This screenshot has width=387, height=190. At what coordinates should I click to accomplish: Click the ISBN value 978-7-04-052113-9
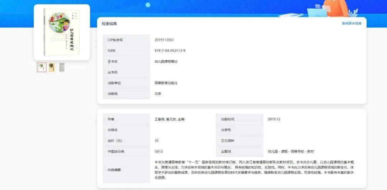pyautogui.click(x=170, y=51)
